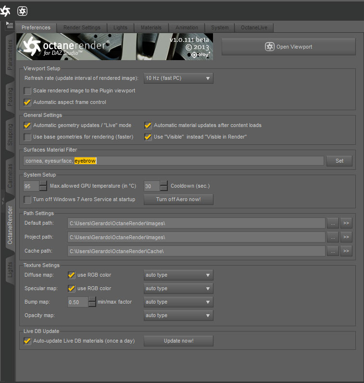Screen dimensions: 364x383
Task: Enable Use base geometries for rendering
Action: click(27, 137)
